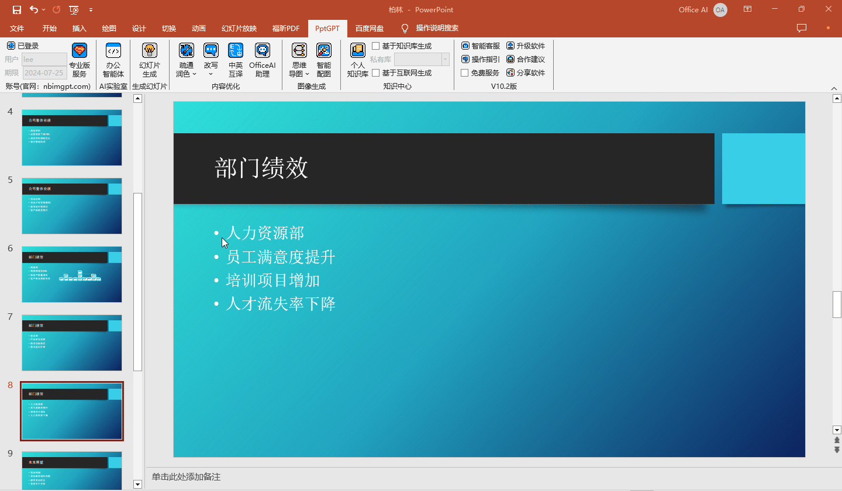The image size is (842, 491).
Task: Click the 中英互译 translate icon
Action: click(x=236, y=51)
